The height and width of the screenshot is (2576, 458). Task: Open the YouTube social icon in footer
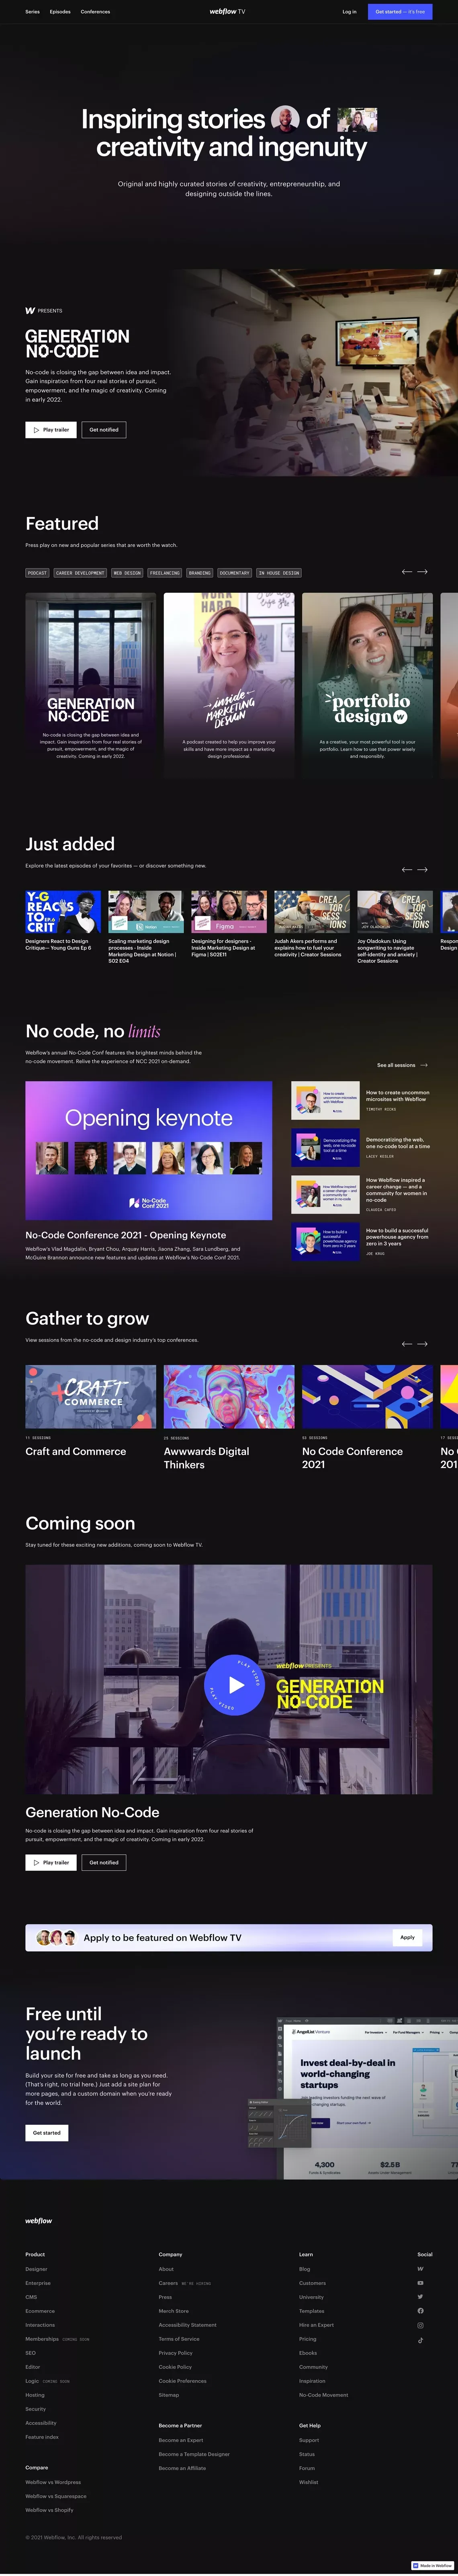pyautogui.click(x=420, y=2282)
